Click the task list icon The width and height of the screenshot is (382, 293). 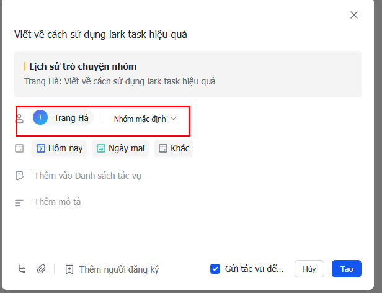(19, 176)
